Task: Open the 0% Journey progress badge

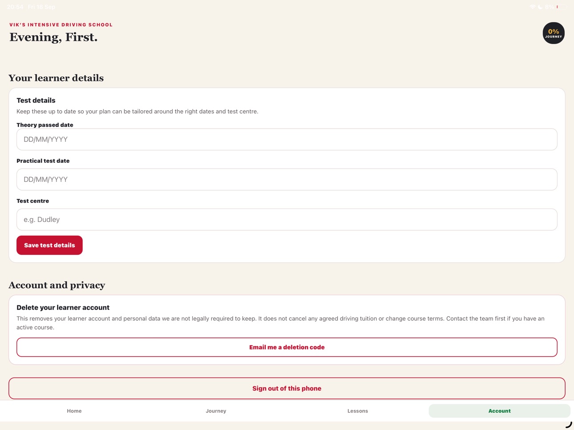Action: 554,33
